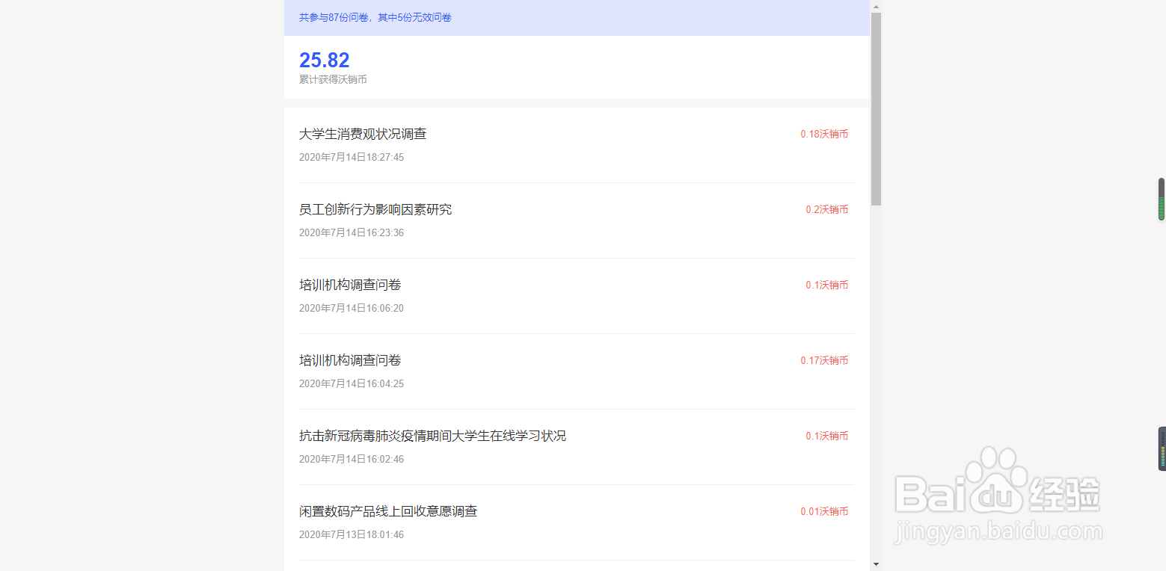Click the timestamp 2020年7月14日18:27:45
Screen dimensions: 1166x571
pyautogui.click(x=351, y=157)
